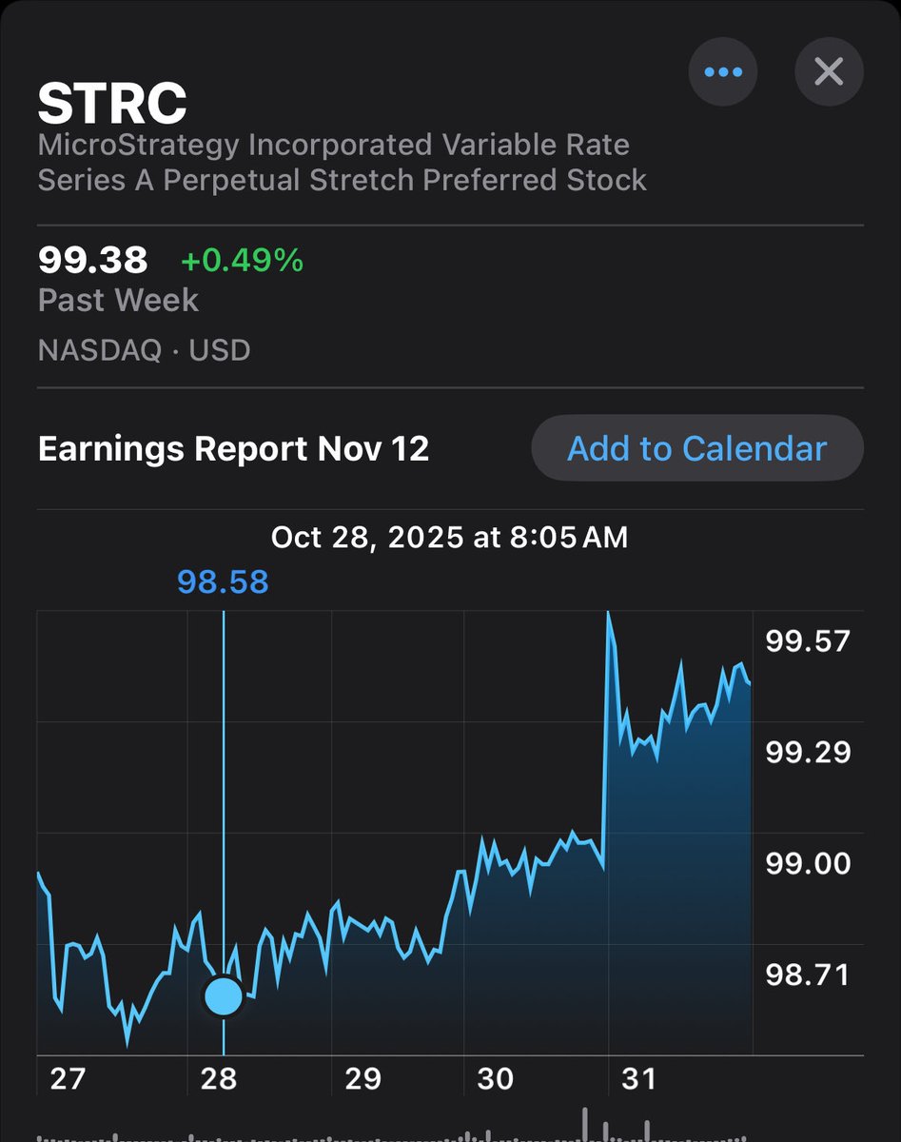Select the MicroStrategy company description text
The width and height of the screenshot is (901, 1142).
(343, 163)
